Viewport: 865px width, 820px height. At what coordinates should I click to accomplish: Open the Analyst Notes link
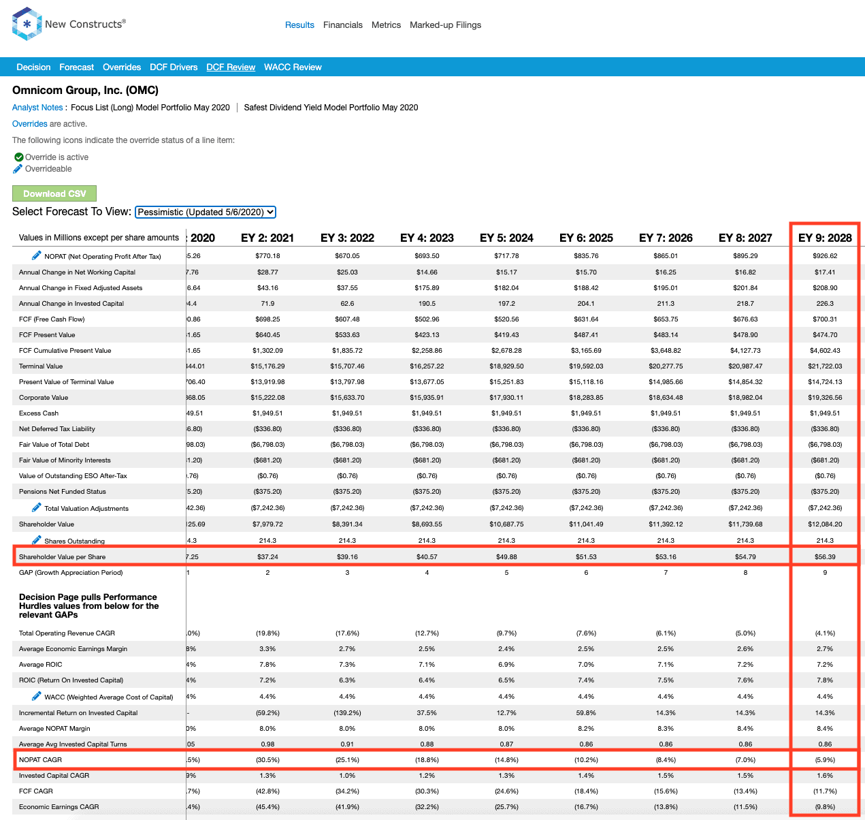pos(37,108)
